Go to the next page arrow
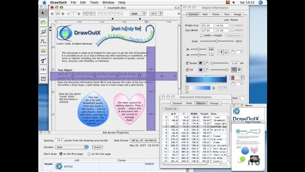This screenshot has height=172, width=305. (x=79, y=14)
